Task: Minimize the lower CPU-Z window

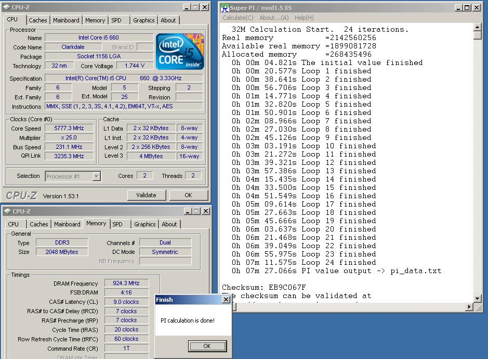Action: click(188, 211)
